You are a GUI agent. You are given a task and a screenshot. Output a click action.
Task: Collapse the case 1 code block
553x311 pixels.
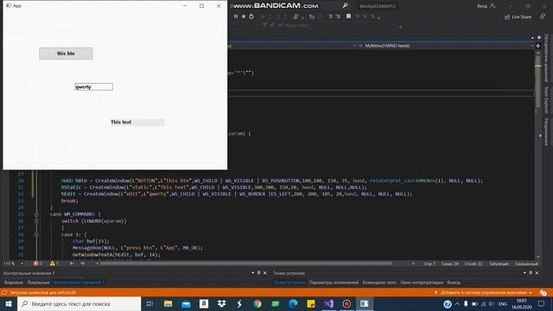click(36, 234)
